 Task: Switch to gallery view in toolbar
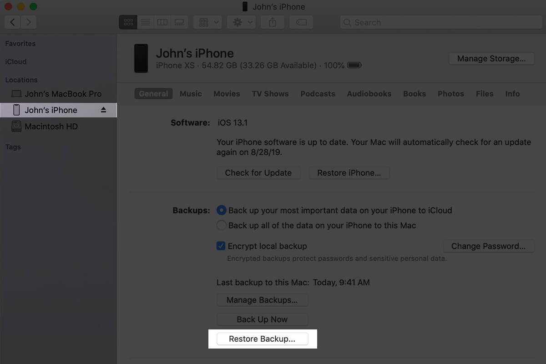pos(179,22)
